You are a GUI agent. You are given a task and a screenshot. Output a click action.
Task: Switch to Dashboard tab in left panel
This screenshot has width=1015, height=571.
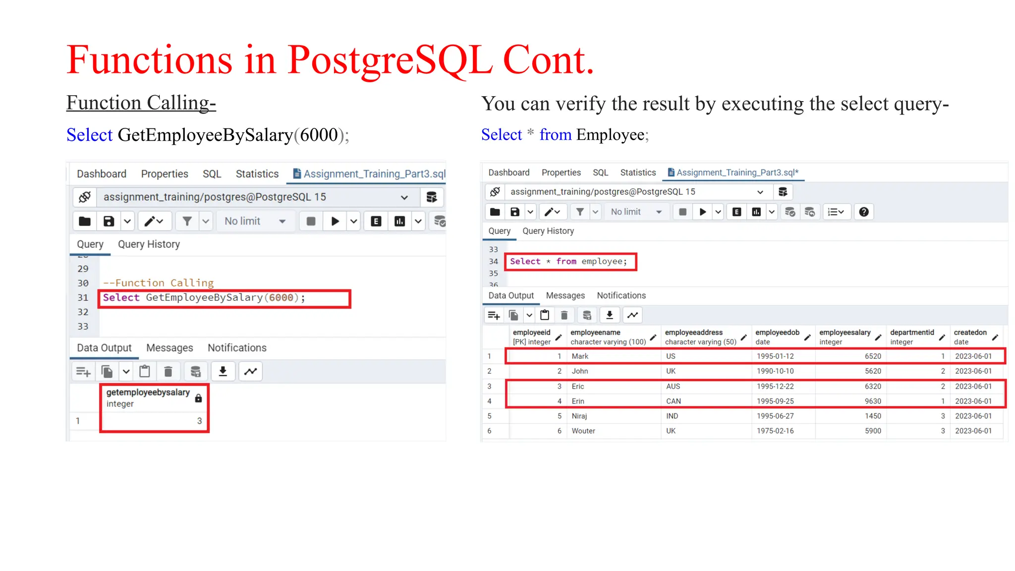[x=102, y=174]
